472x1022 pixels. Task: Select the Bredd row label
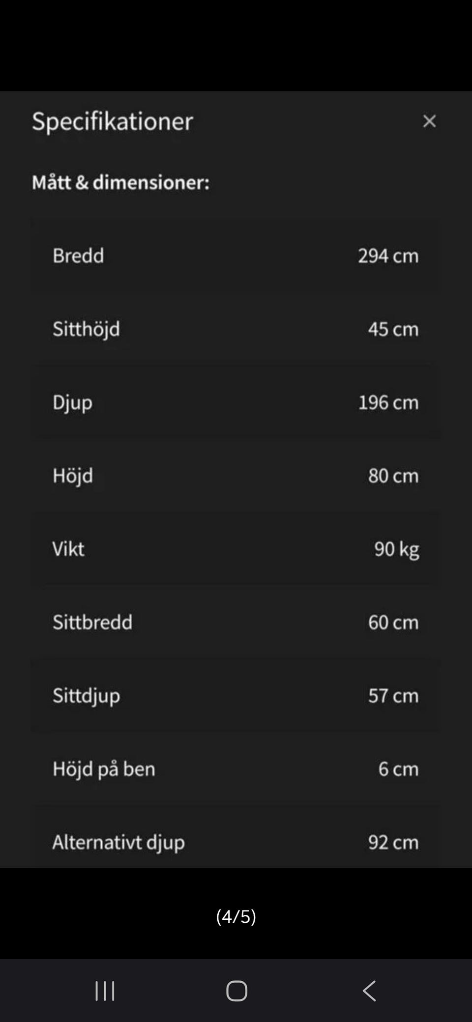[78, 255]
